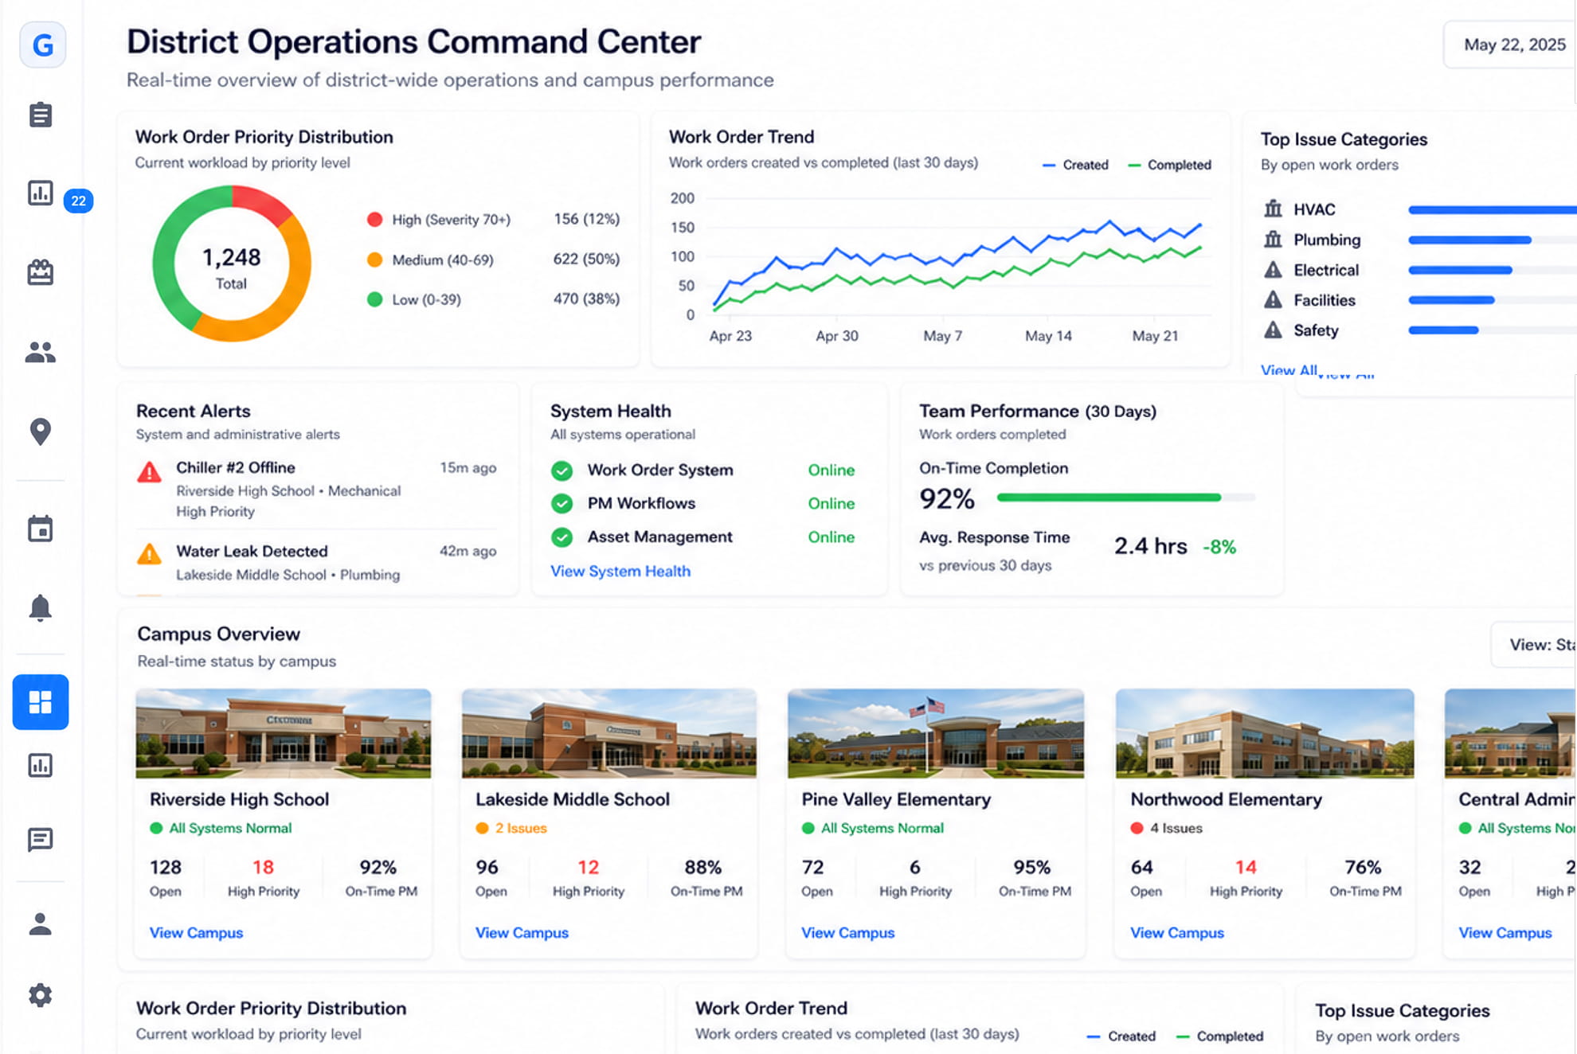The height and width of the screenshot is (1054, 1577).
Task: Click the green check next to Work Order System
Action: click(x=562, y=470)
